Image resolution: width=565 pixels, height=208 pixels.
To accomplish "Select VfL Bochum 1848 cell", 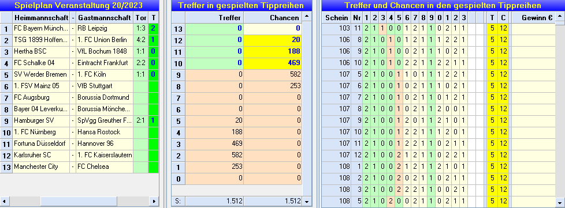I will click(x=105, y=51).
